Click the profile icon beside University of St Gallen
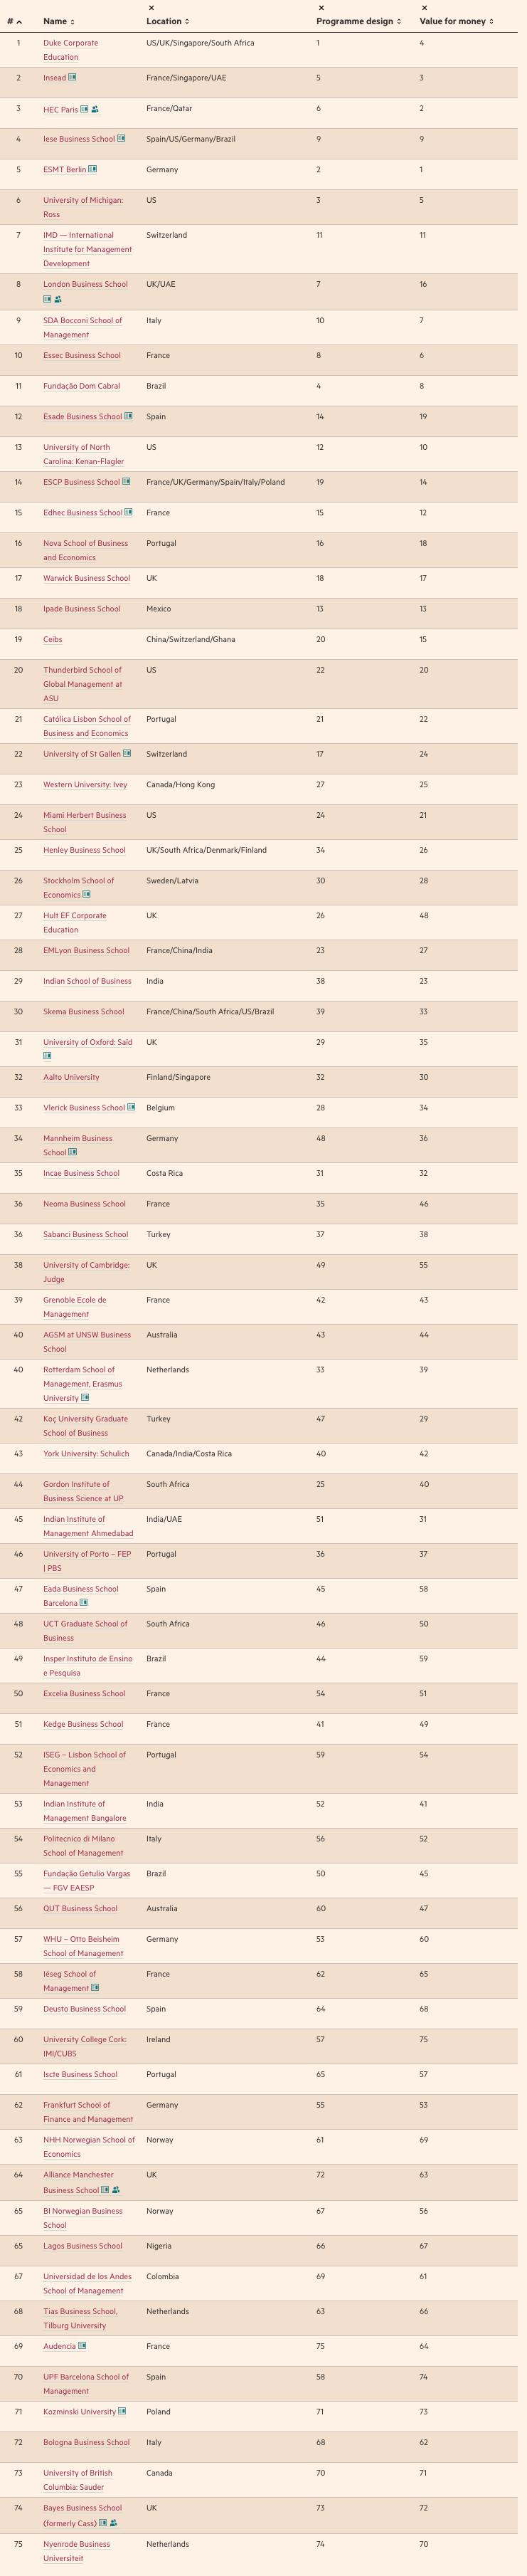 coord(127,754)
